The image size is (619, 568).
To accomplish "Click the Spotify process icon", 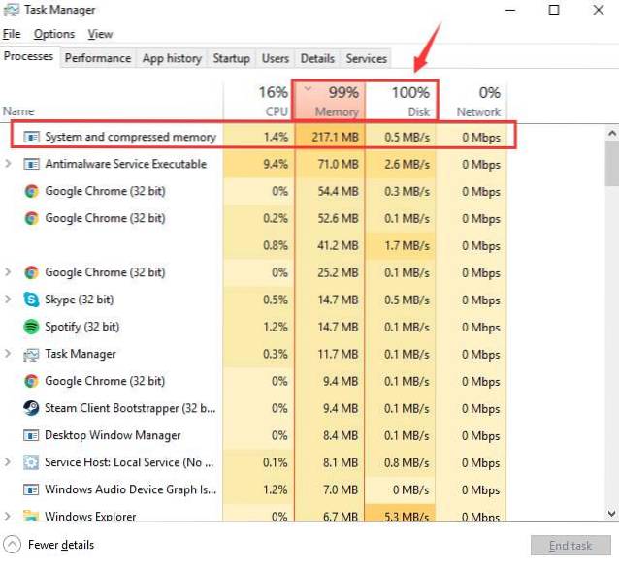I will pyautogui.click(x=30, y=327).
